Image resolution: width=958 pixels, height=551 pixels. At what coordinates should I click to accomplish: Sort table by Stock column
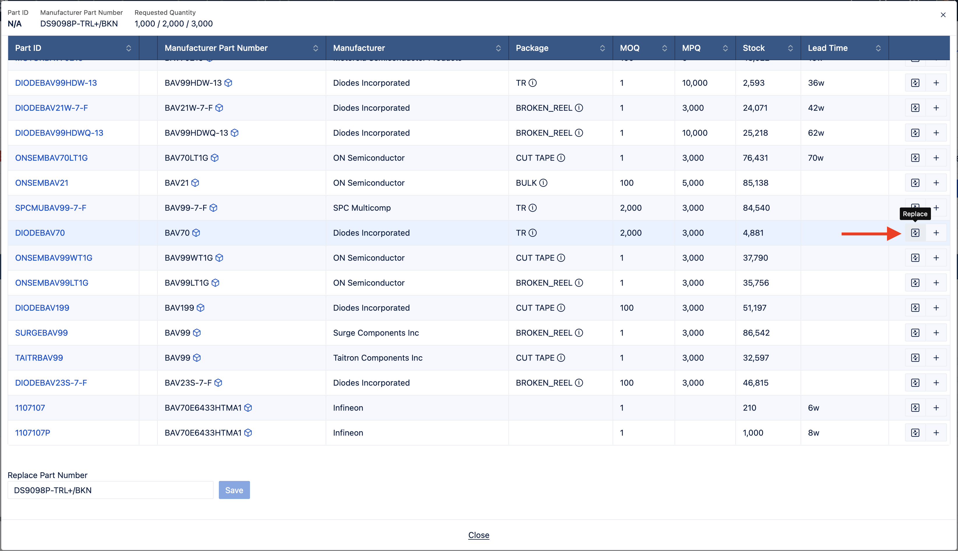(x=790, y=48)
